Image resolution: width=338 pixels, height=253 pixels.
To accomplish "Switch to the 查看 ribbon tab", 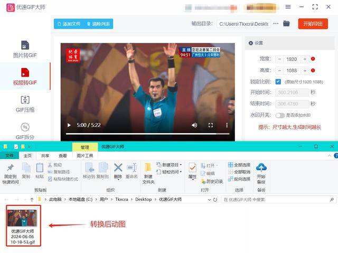I will pos(63,156).
